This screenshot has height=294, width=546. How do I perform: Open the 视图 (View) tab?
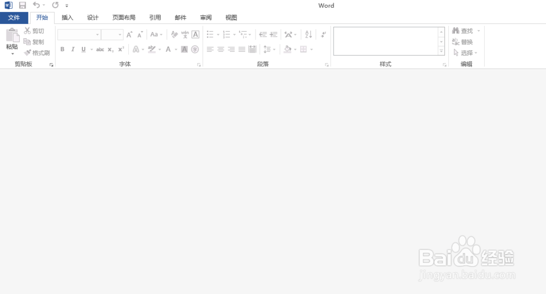(231, 17)
